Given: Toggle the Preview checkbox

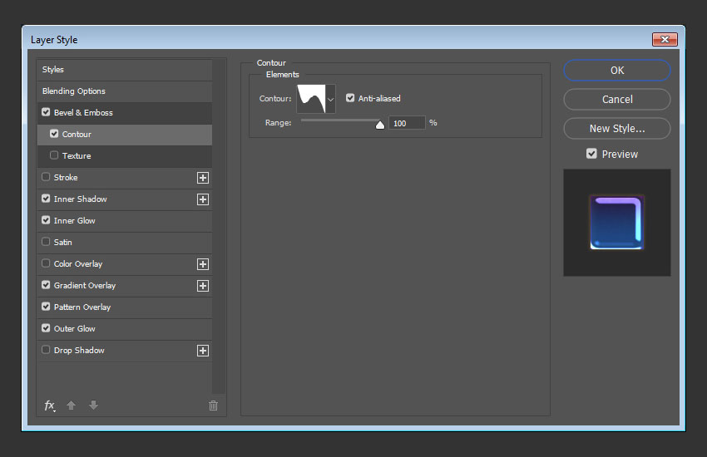Looking at the screenshot, I should tap(591, 154).
